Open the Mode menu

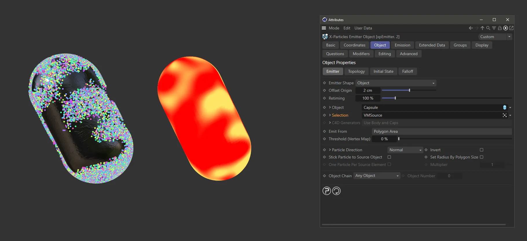334,28
